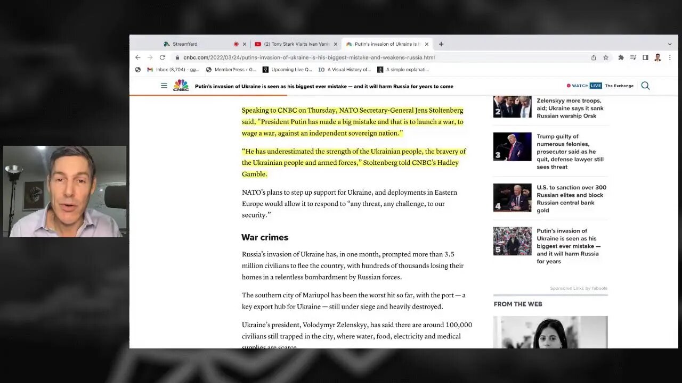
Task: Share this page from address bar
Action: coord(594,57)
